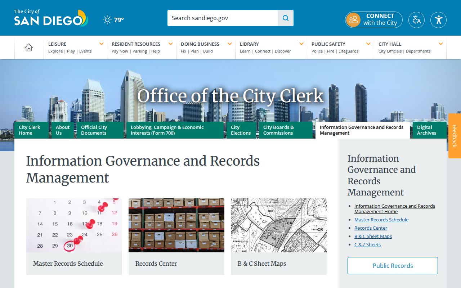The width and height of the screenshot is (461, 288).
Task: Switch to City Boards & Commissions tab
Action: [x=286, y=130]
